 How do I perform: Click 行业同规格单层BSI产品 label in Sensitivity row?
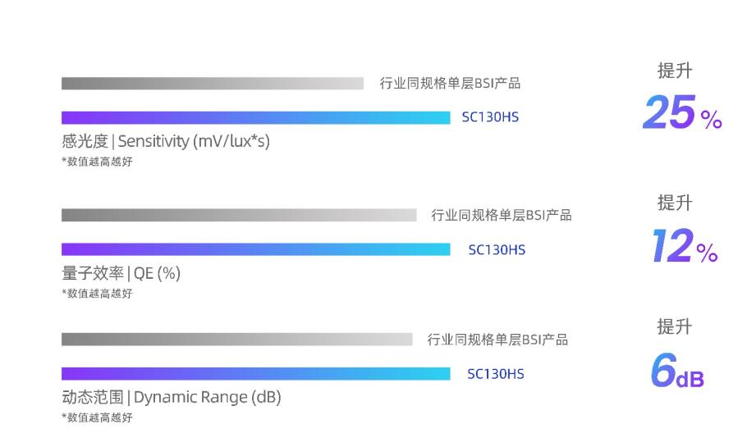click(x=450, y=84)
